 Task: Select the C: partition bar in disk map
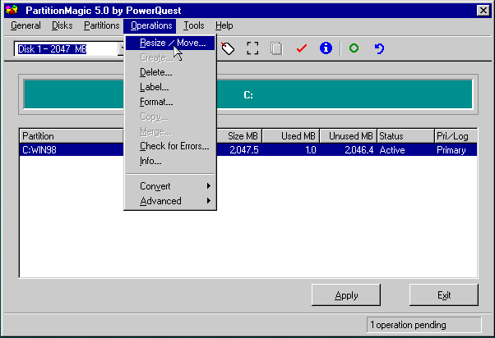248,94
